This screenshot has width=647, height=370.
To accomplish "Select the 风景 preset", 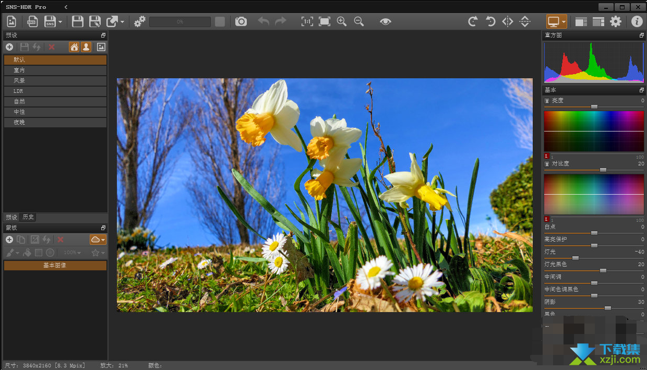I will (55, 81).
